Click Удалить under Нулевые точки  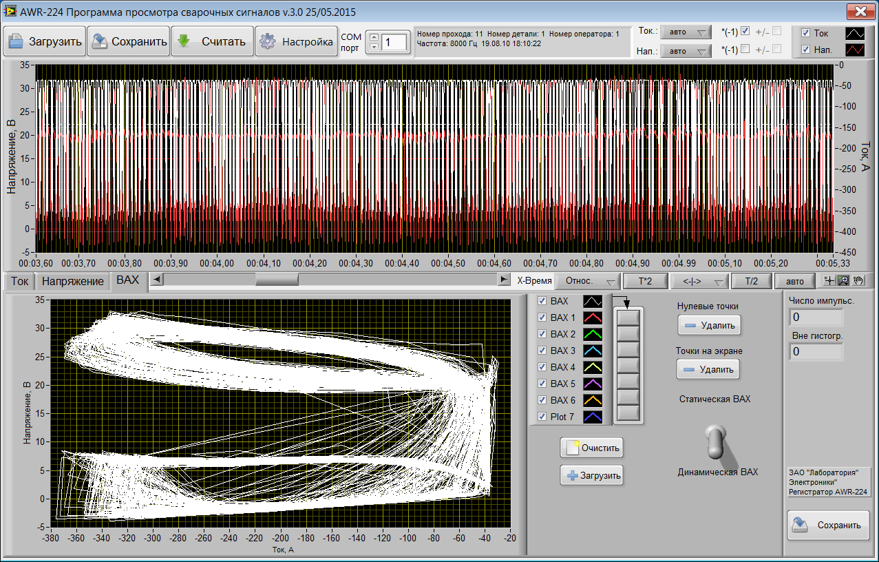[x=708, y=325]
